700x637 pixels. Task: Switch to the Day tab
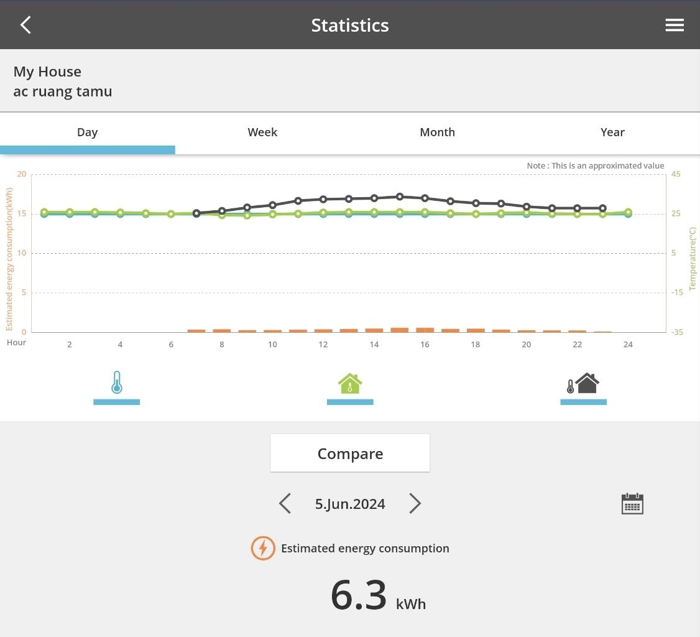click(88, 133)
